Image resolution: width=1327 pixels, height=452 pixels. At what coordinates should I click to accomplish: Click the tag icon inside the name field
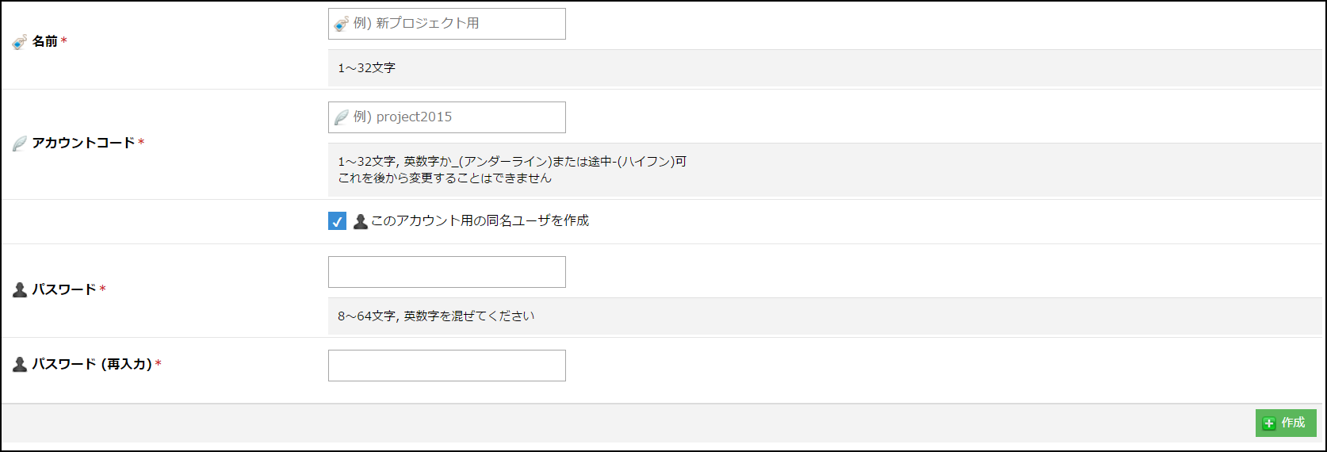coord(342,24)
